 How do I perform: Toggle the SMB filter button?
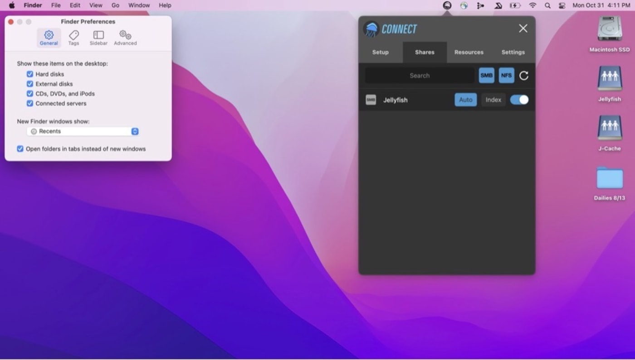coord(486,76)
